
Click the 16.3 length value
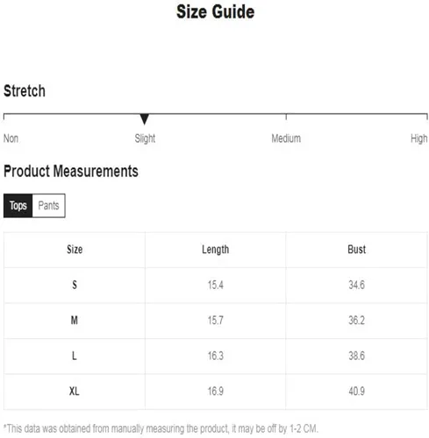click(216, 356)
